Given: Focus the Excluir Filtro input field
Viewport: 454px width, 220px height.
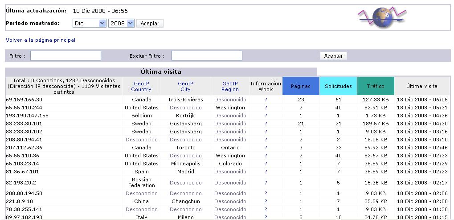Looking at the screenshot, I should coord(207,56).
